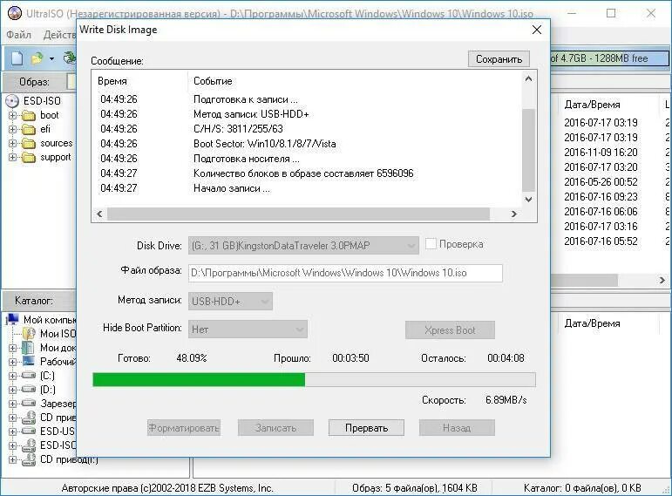Click the Форматировать button

184,428
